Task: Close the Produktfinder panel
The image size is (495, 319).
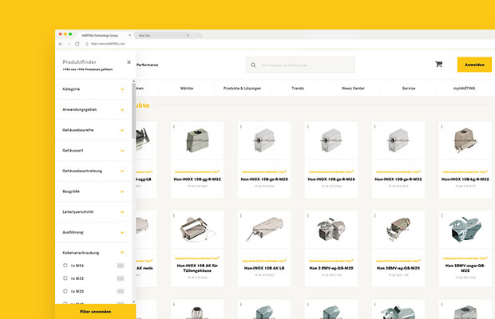Action: pos(129,62)
